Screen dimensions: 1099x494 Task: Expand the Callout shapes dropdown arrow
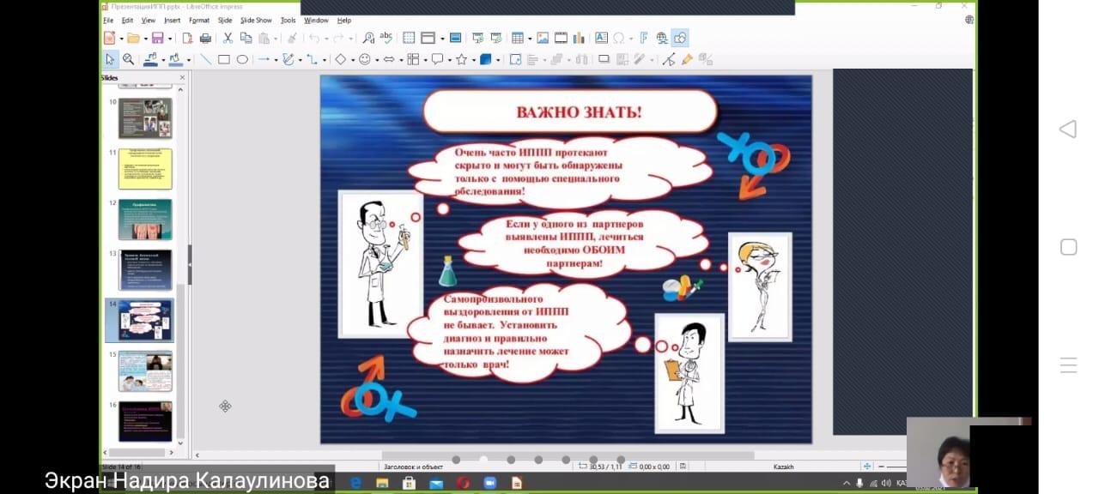[449, 59]
